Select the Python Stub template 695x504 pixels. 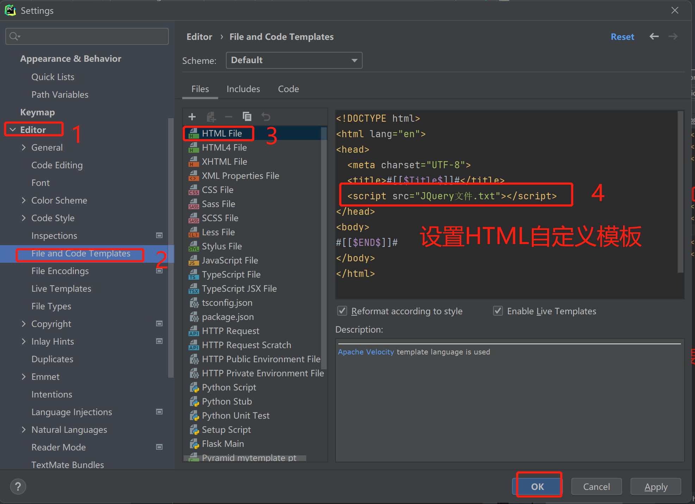click(255, 401)
